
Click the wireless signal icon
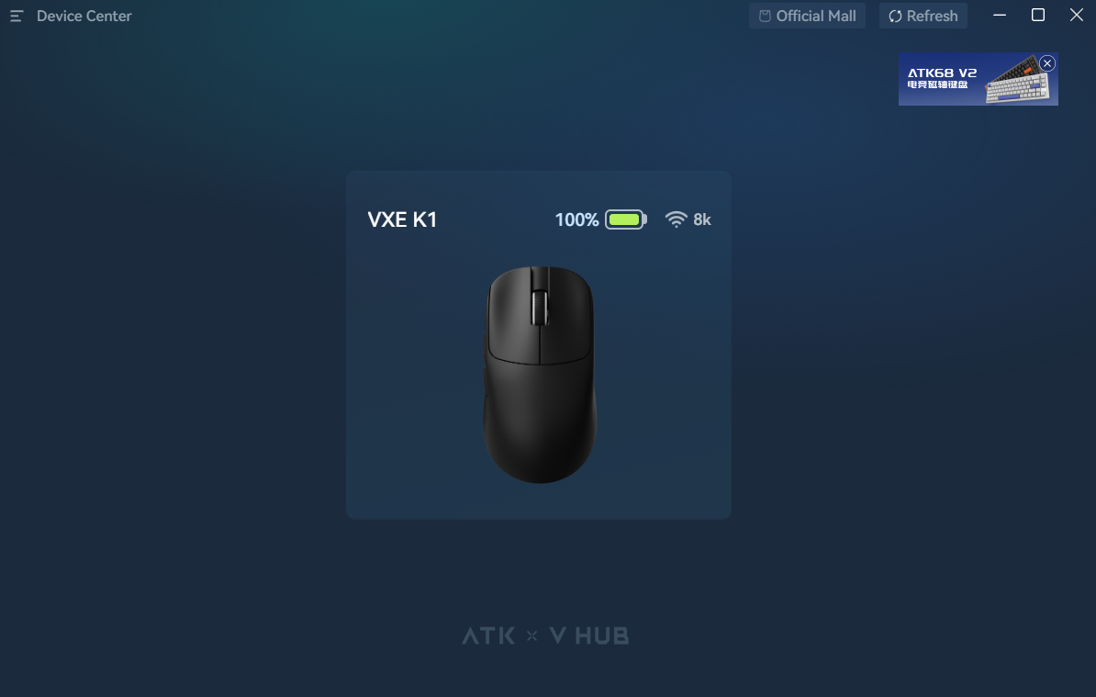(x=676, y=219)
